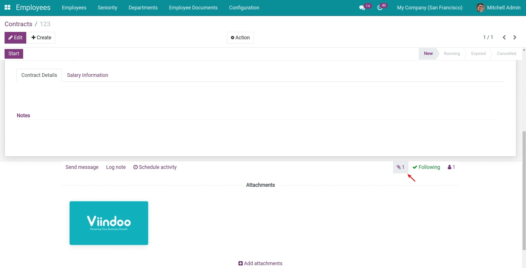The image size is (526, 268).
Task: Open the followers list person icon
Action: [451, 167]
